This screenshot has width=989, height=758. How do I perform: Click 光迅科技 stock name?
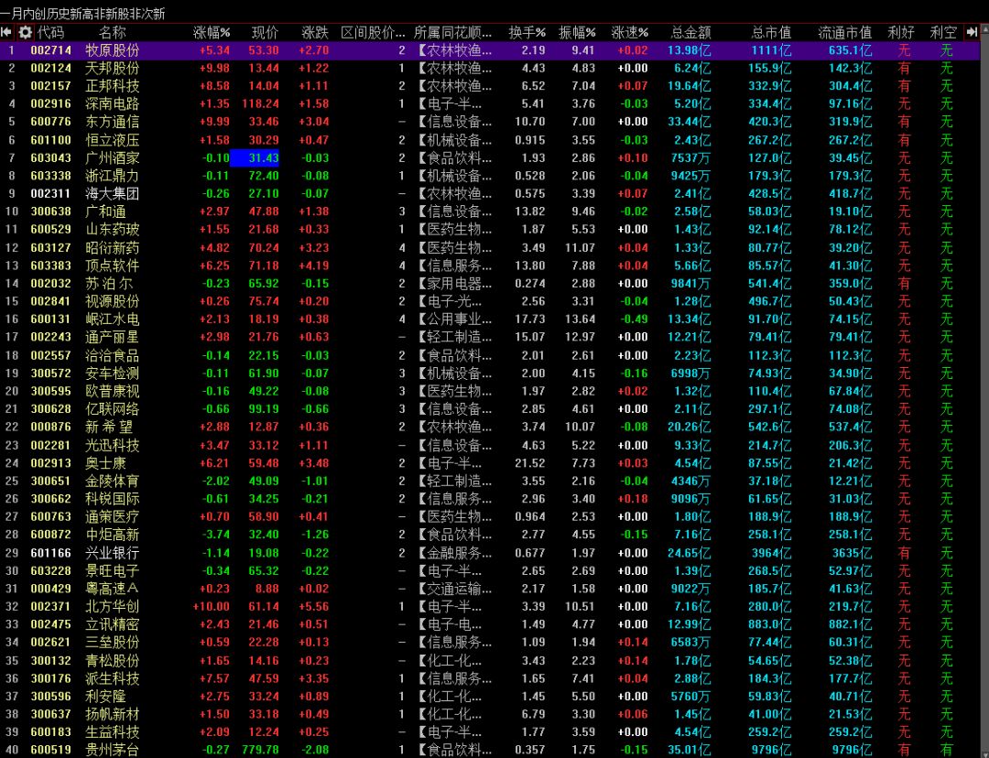[x=113, y=445]
